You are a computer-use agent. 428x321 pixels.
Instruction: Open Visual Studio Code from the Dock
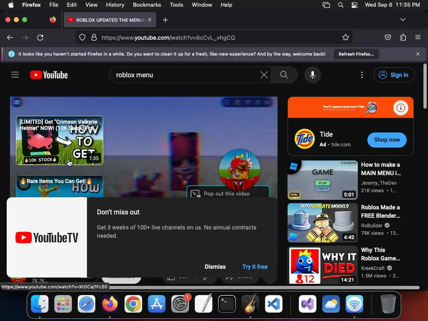point(274,303)
